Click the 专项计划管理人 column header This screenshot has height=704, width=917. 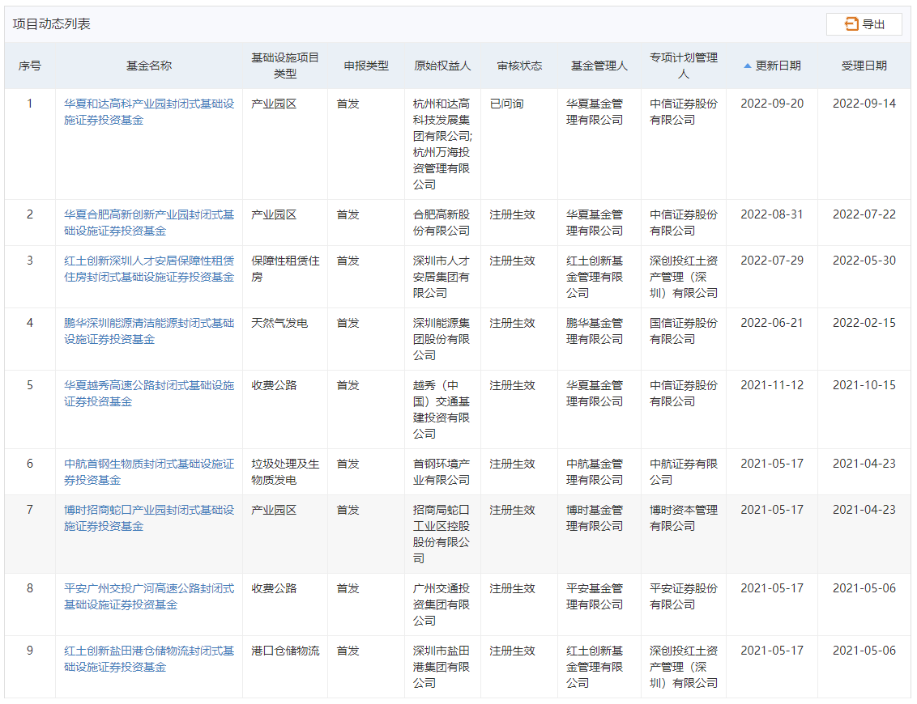point(683,66)
